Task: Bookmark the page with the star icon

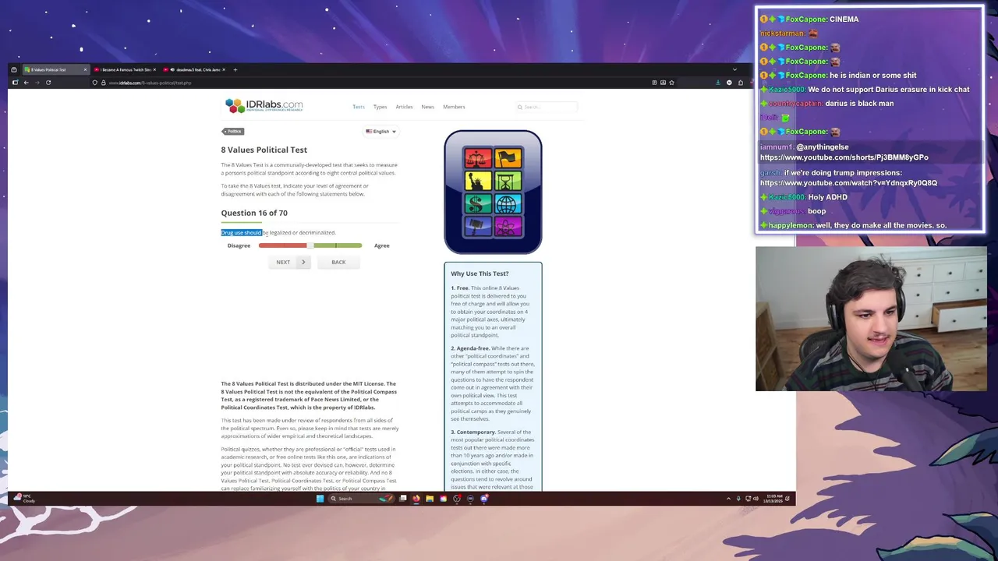Action: (x=671, y=83)
